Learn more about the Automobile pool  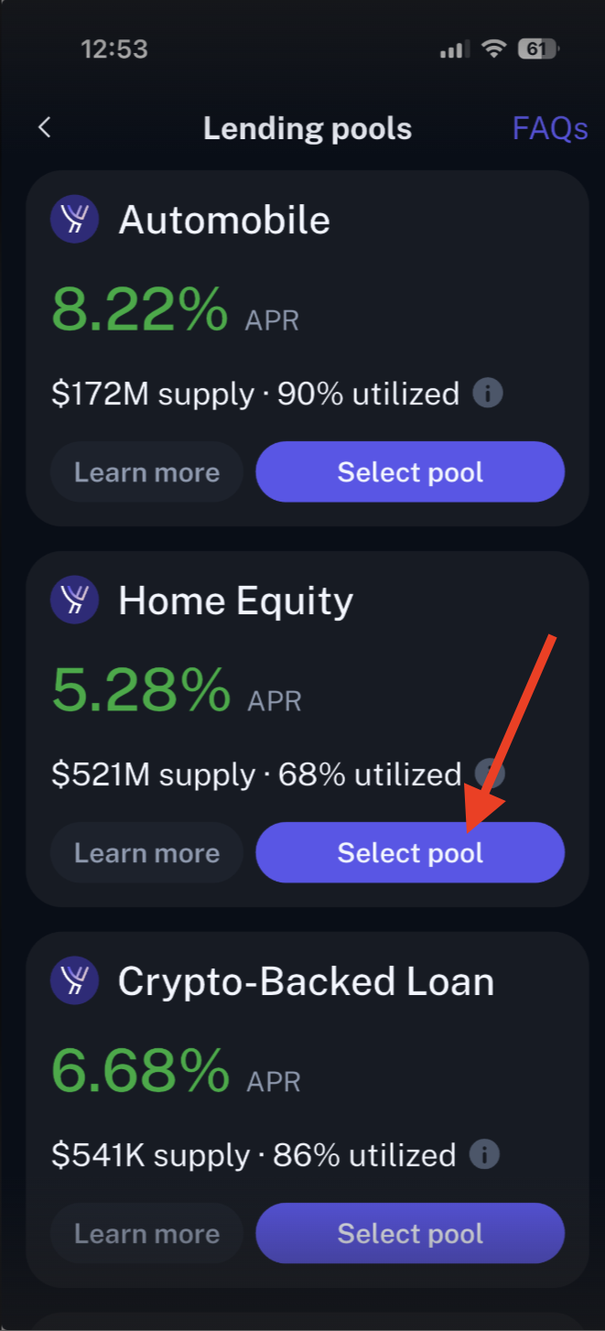coord(146,472)
